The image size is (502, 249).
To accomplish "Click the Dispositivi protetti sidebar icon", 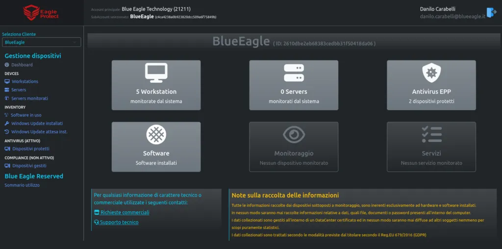I will coord(7,149).
